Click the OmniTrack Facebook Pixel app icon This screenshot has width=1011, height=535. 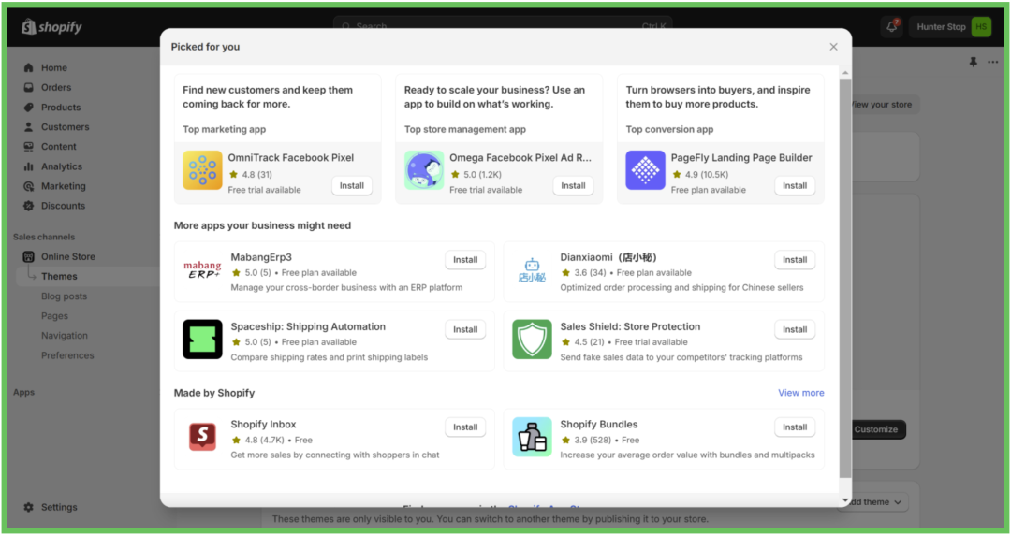click(x=202, y=170)
